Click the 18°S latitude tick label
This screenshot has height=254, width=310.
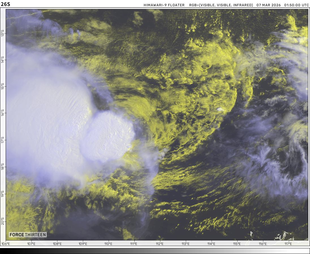(3, 167)
